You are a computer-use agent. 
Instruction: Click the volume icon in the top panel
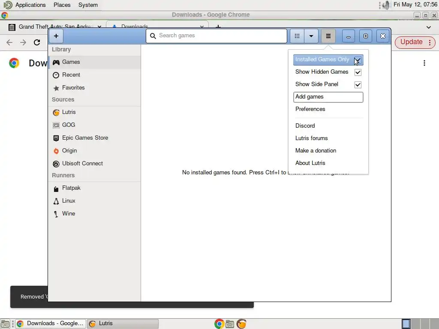386,5
